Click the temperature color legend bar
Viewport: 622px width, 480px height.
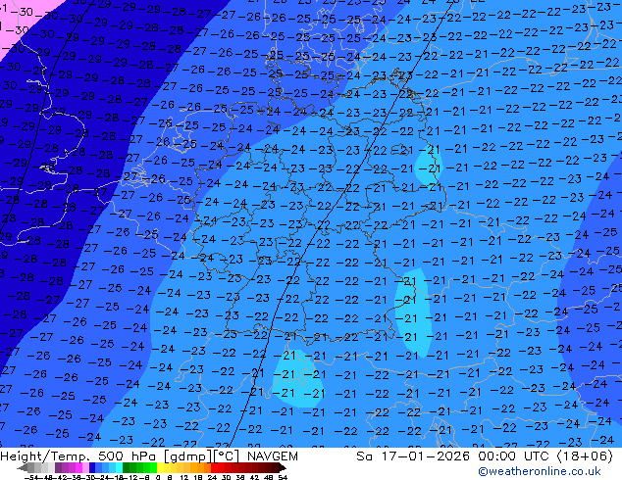pyautogui.click(x=151, y=467)
